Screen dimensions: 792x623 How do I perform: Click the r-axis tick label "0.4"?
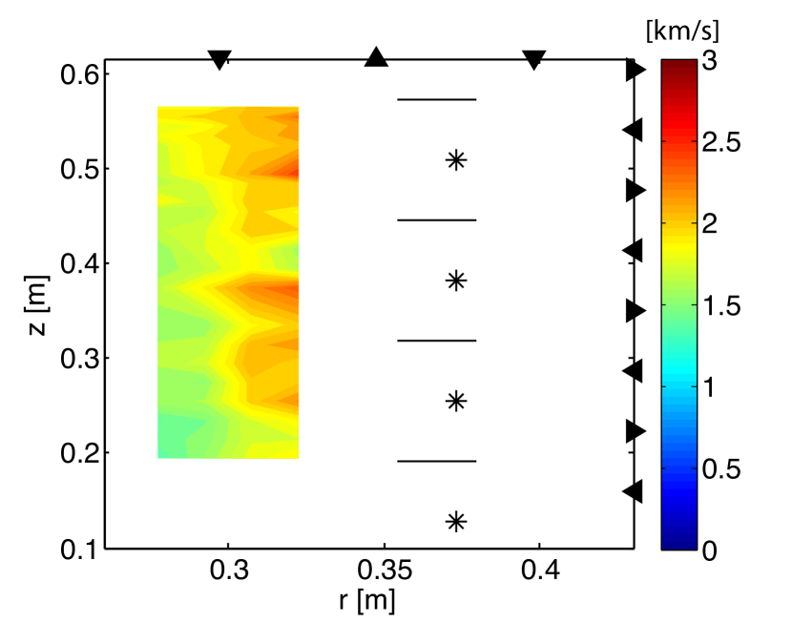click(540, 570)
